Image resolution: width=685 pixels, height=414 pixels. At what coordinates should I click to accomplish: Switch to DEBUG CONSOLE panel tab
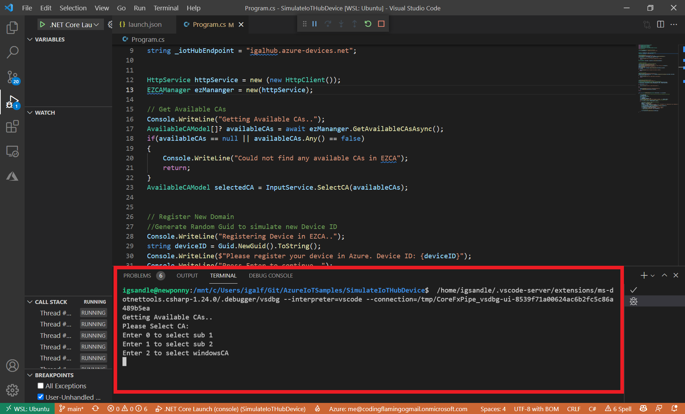point(271,275)
